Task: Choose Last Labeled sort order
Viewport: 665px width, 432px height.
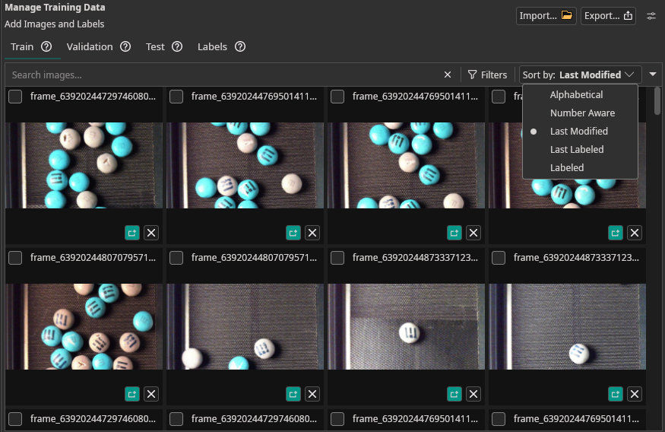Action: 580,149
